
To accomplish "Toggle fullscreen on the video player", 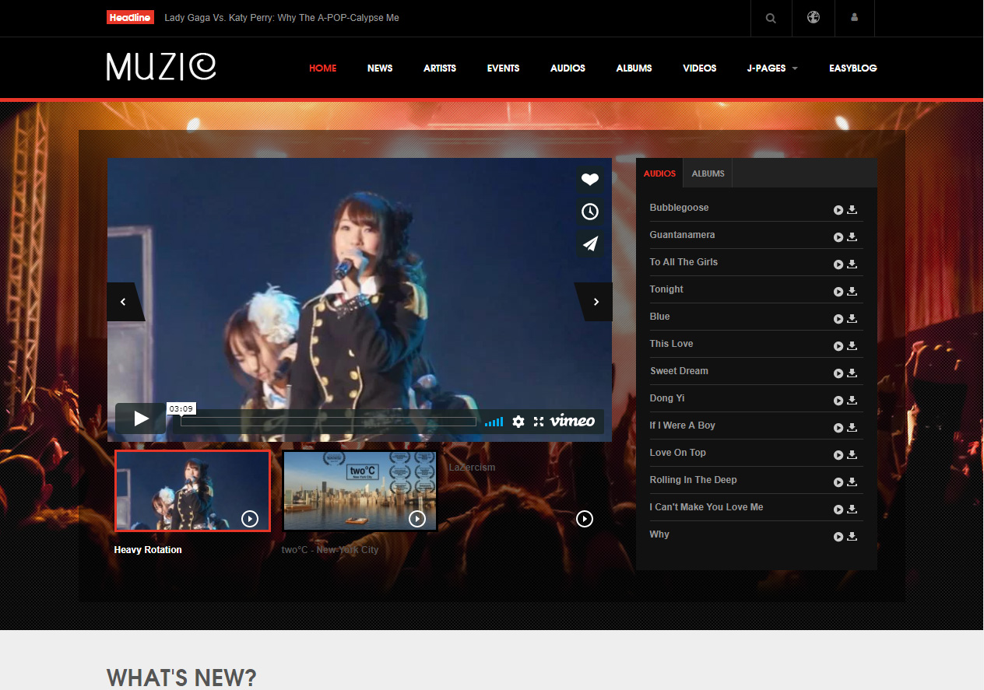I will point(539,422).
